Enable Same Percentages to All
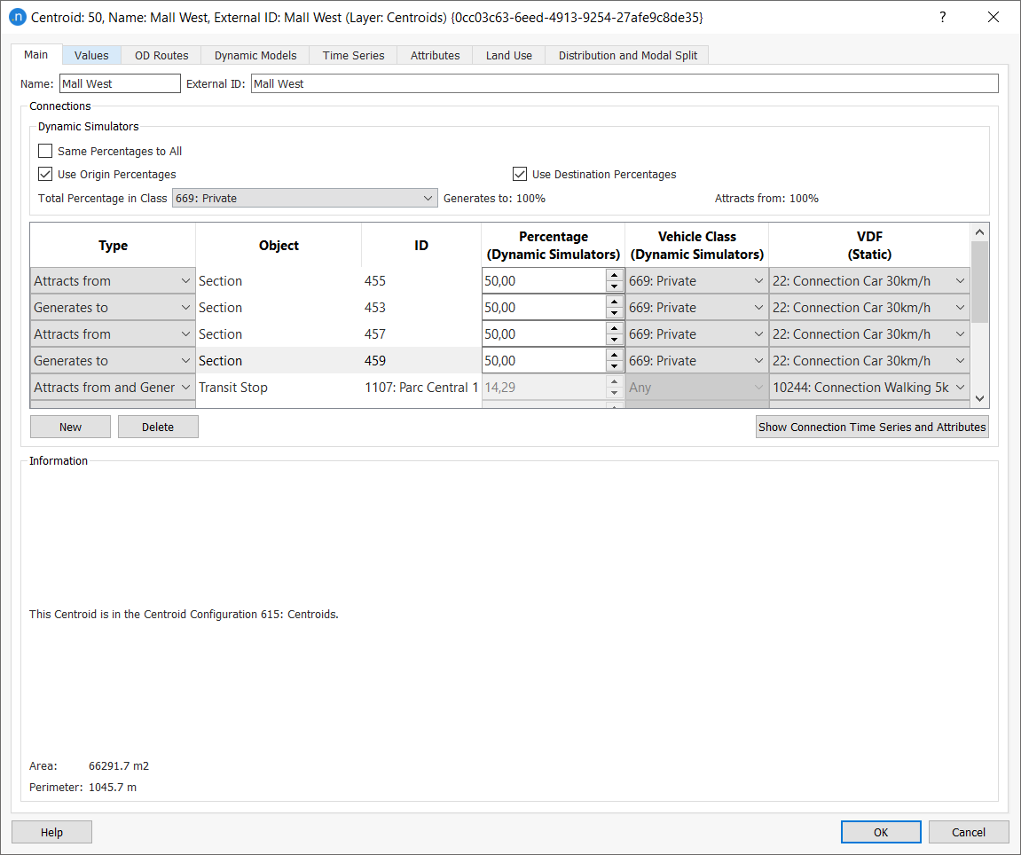This screenshot has height=855, width=1021. [45, 151]
